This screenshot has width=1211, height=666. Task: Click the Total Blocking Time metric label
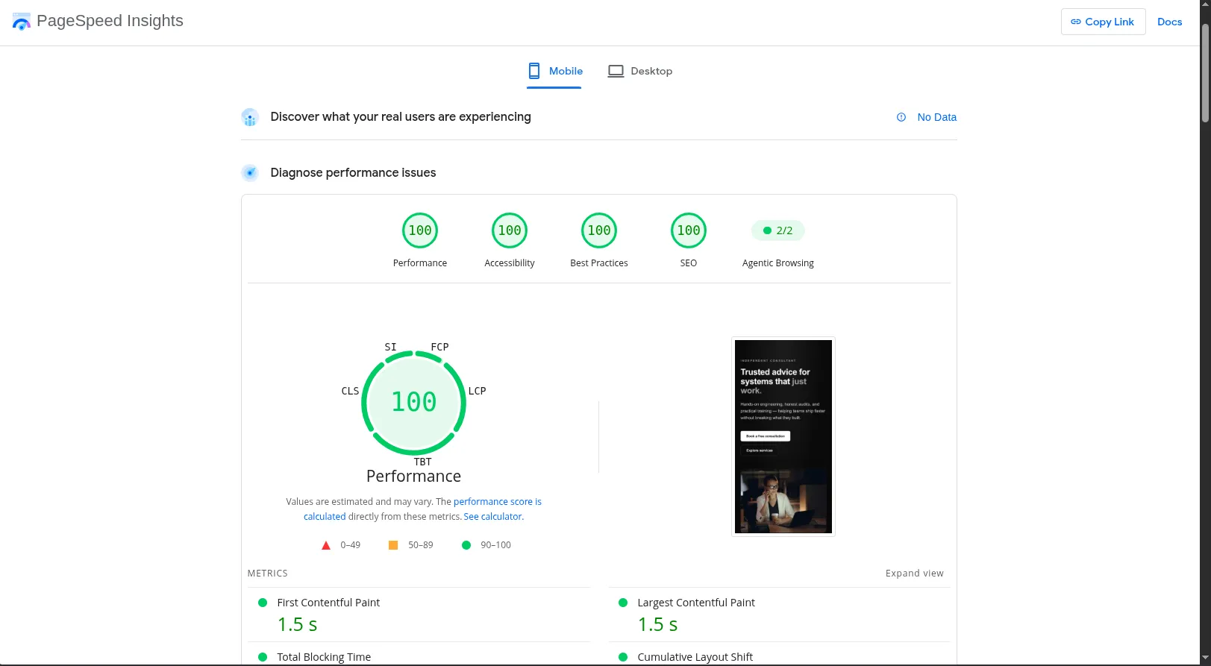[x=324, y=657]
